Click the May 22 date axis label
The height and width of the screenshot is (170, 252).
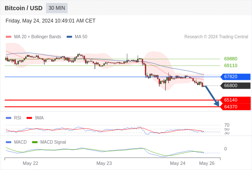pyautogui.click(x=30, y=163)
